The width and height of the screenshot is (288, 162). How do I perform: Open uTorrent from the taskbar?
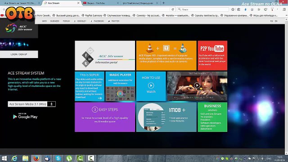[x=69, y=158]
